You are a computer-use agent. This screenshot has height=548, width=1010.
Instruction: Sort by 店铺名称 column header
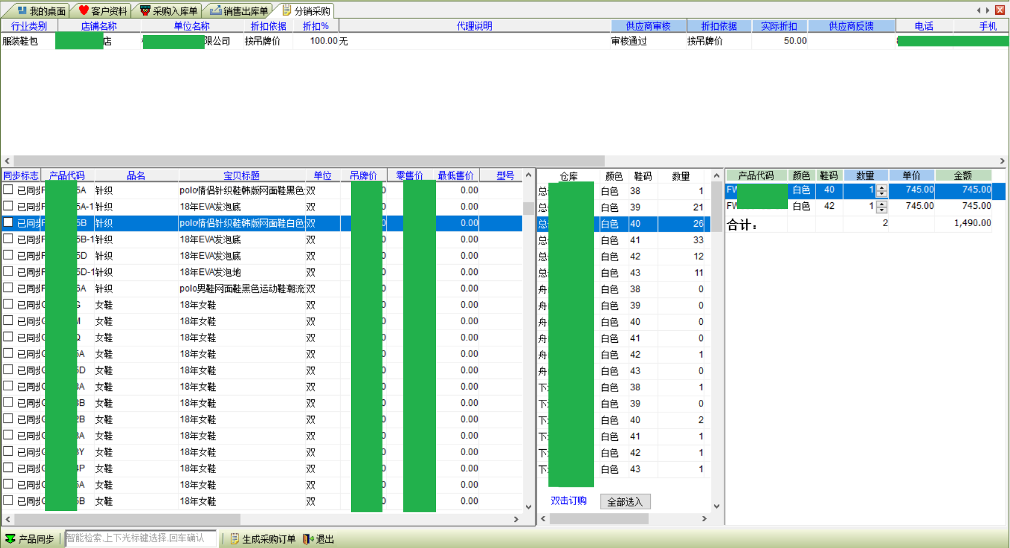pyautogui.click(x=99, y=26)
